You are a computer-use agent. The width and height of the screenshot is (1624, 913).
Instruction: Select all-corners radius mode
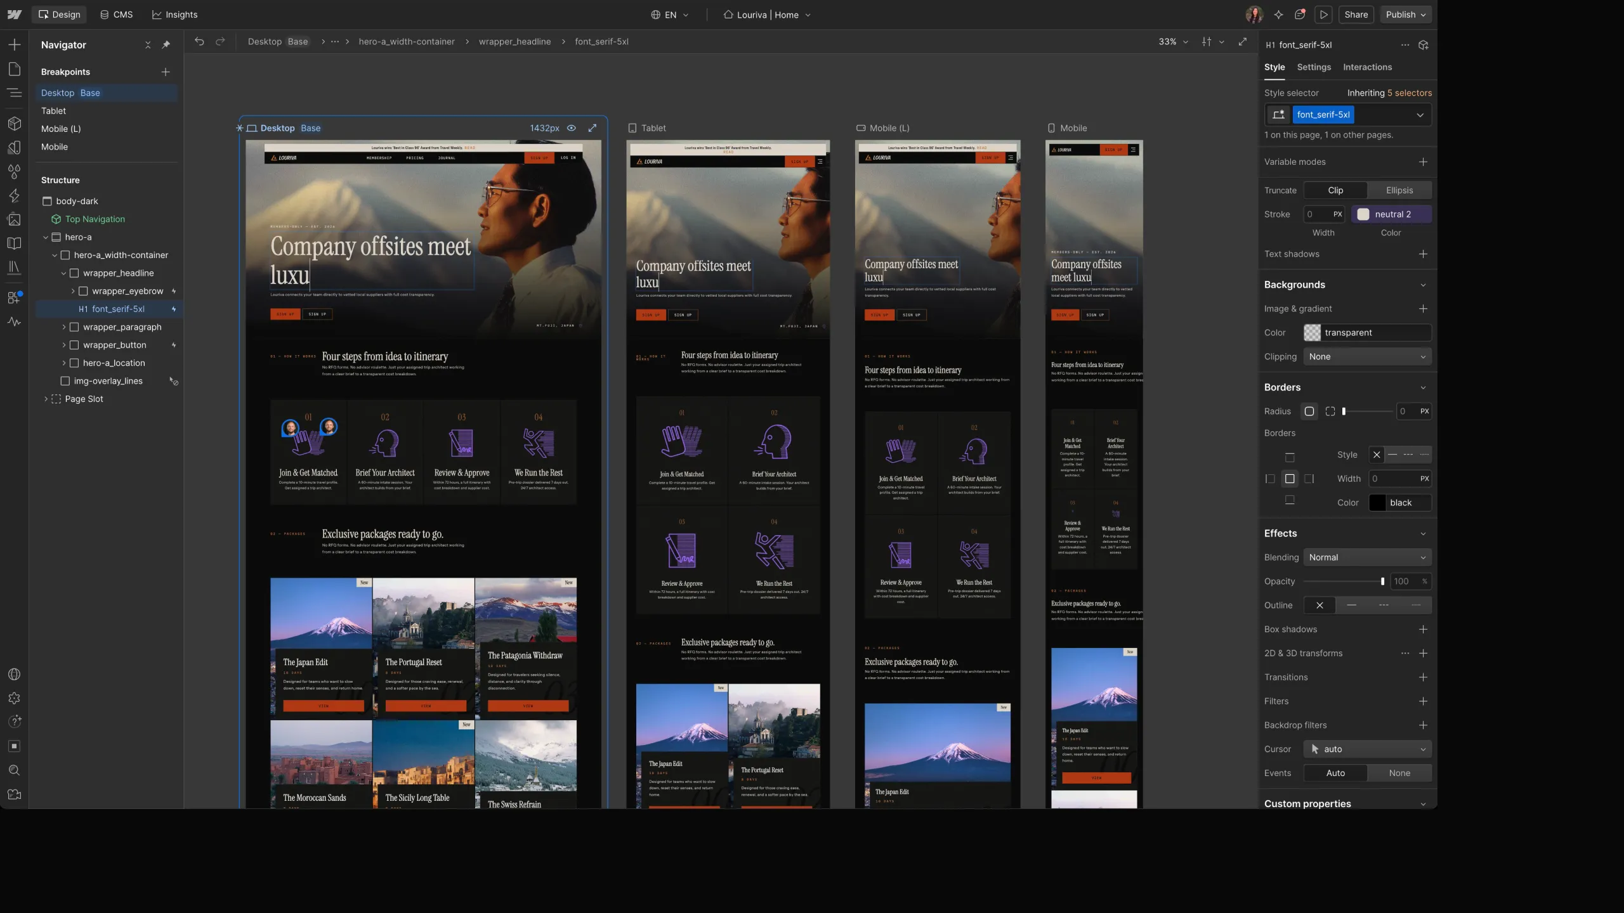tap(1309, 411)
